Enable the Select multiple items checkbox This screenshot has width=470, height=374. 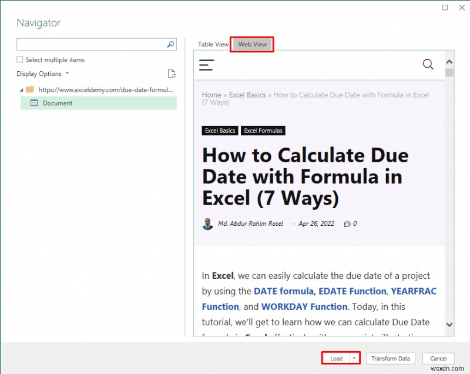point(19,59)
